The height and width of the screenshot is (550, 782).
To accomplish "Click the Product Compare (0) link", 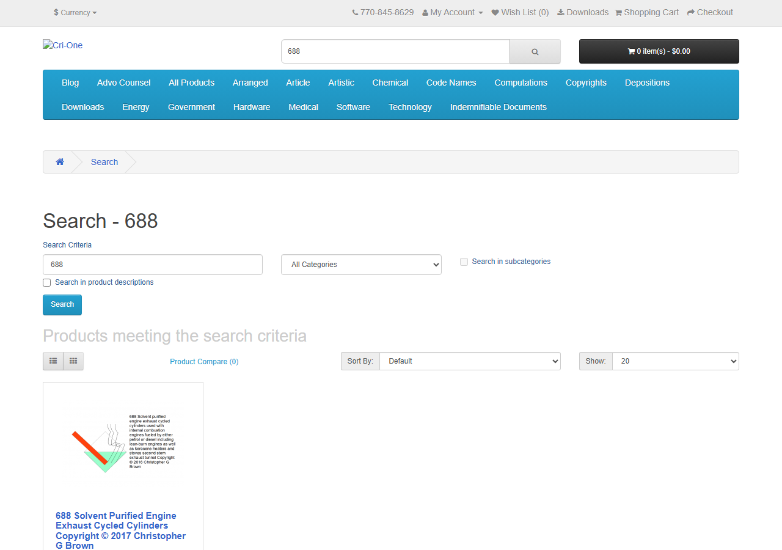I will 204,362.
